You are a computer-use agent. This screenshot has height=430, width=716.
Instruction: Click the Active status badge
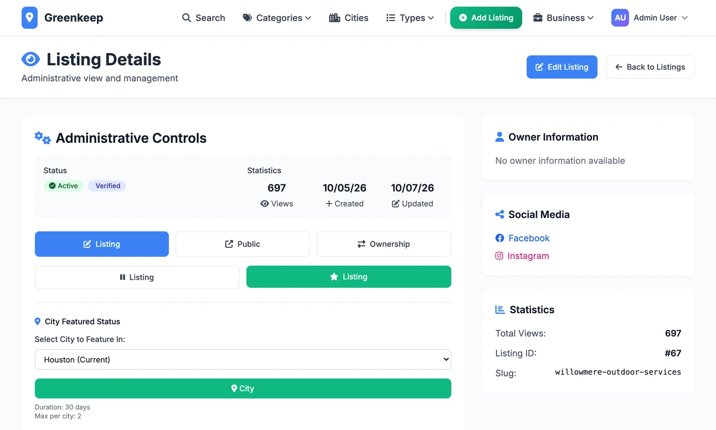(64, 186)
